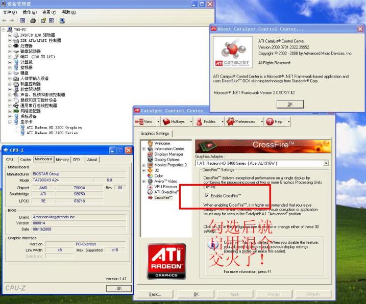
Task: Click the Catalyst logo in About dialog
Action: (x=233, y=52)
